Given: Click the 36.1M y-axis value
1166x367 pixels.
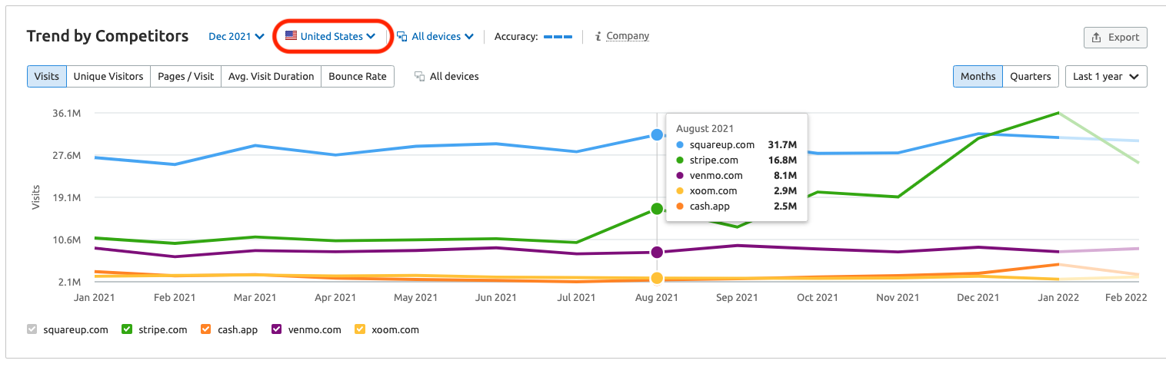Looking at the screenshot, I should [x=66, y=113].
